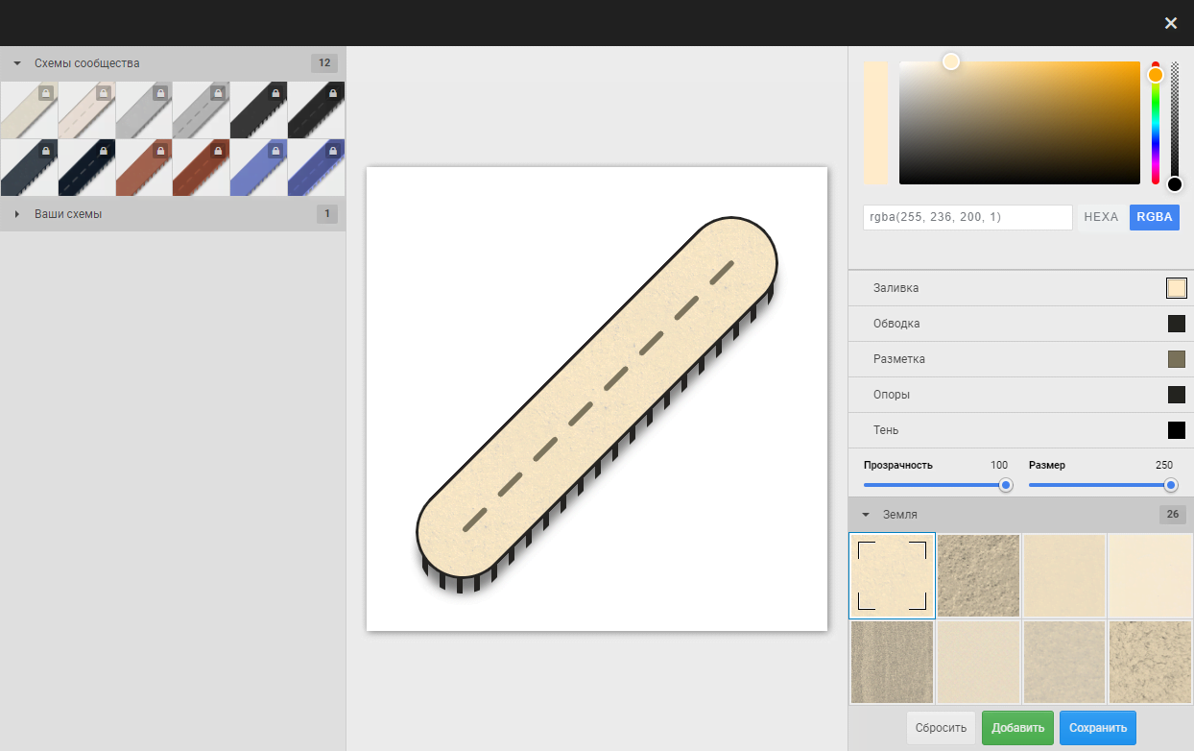Screen dimensions: 1194x751
Task: Collapse the Земля textures section
Action: click(866, 515)
